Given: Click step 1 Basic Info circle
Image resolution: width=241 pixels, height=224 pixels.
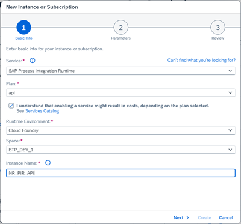Looking at the screenshot, I should point(23,28).
